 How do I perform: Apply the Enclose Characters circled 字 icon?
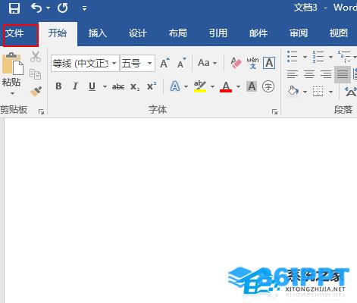tap(268, 86)
